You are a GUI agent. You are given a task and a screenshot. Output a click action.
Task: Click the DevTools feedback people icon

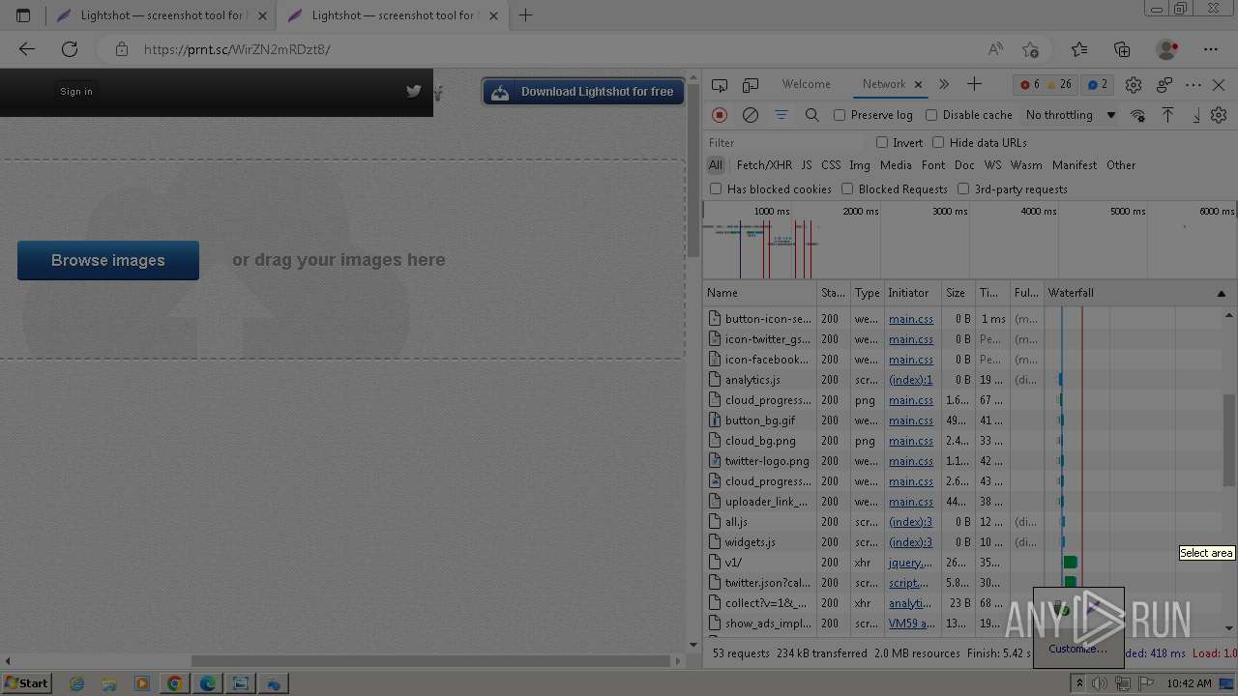click(1164, 85)
